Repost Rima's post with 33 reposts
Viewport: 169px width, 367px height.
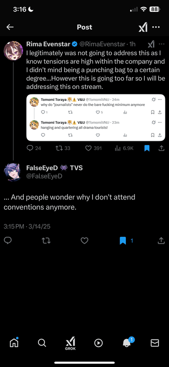click(x=60, y=148)
